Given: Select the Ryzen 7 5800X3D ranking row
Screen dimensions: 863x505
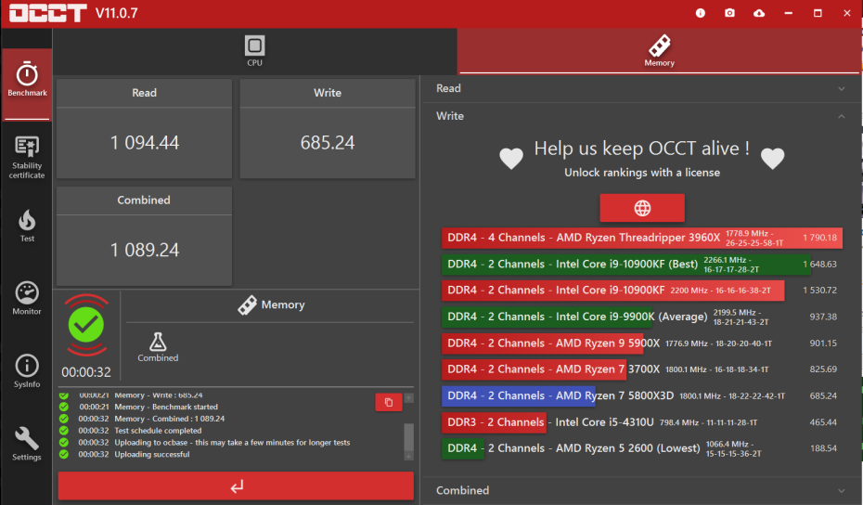Looking at the screenshot, I should 642,396.
